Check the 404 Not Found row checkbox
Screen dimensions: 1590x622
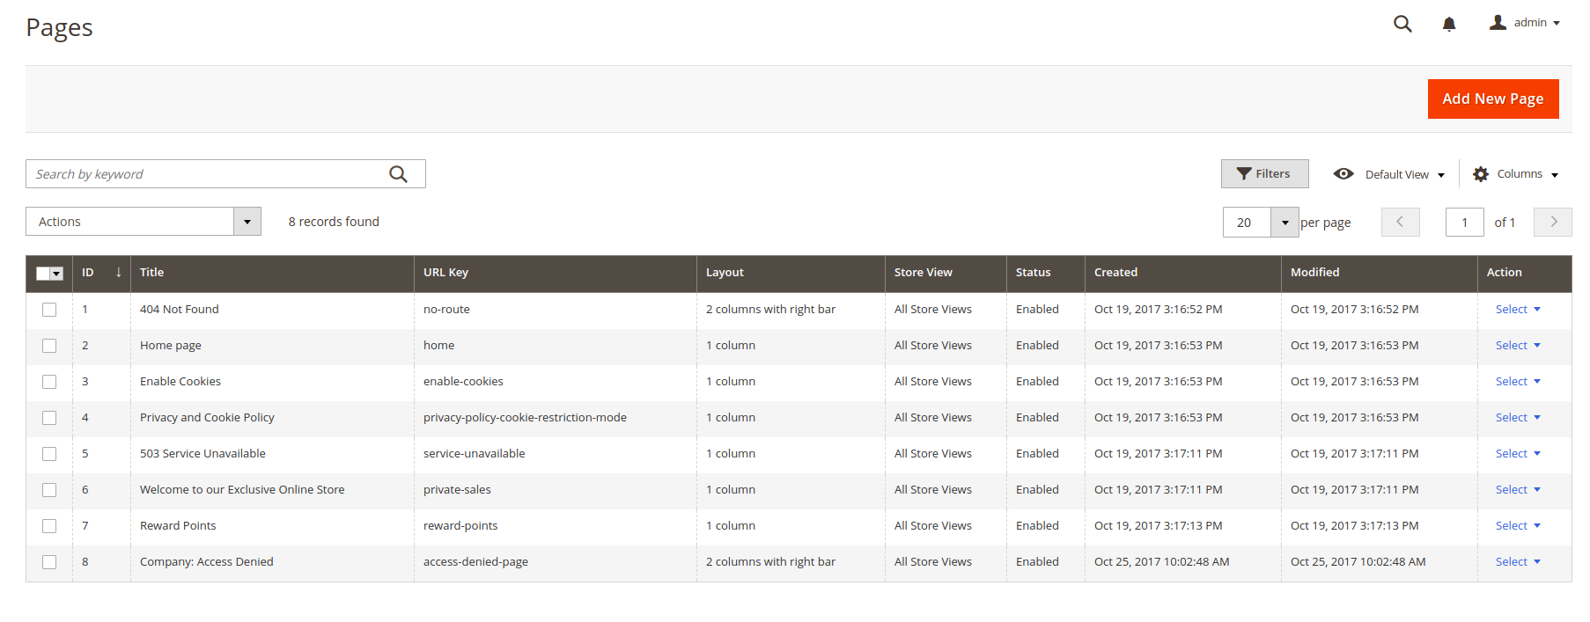coord(49,310)
